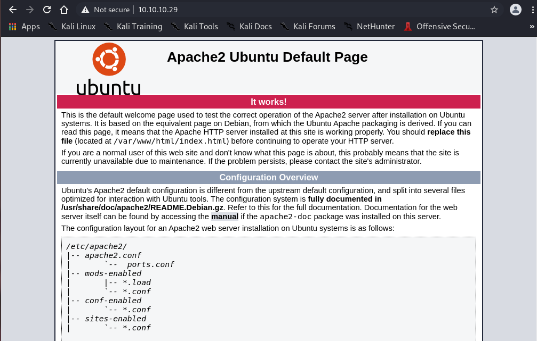The height and width of the screenshot is (341, 537).
Task: Open the Kali Tools bookmark
Action: pos(195,26)
